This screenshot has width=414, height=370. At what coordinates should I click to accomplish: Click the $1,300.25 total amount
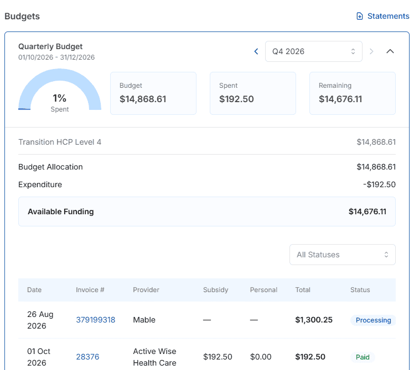(x=314, y=320)
